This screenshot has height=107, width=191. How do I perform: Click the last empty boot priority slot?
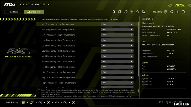(73, 103)
